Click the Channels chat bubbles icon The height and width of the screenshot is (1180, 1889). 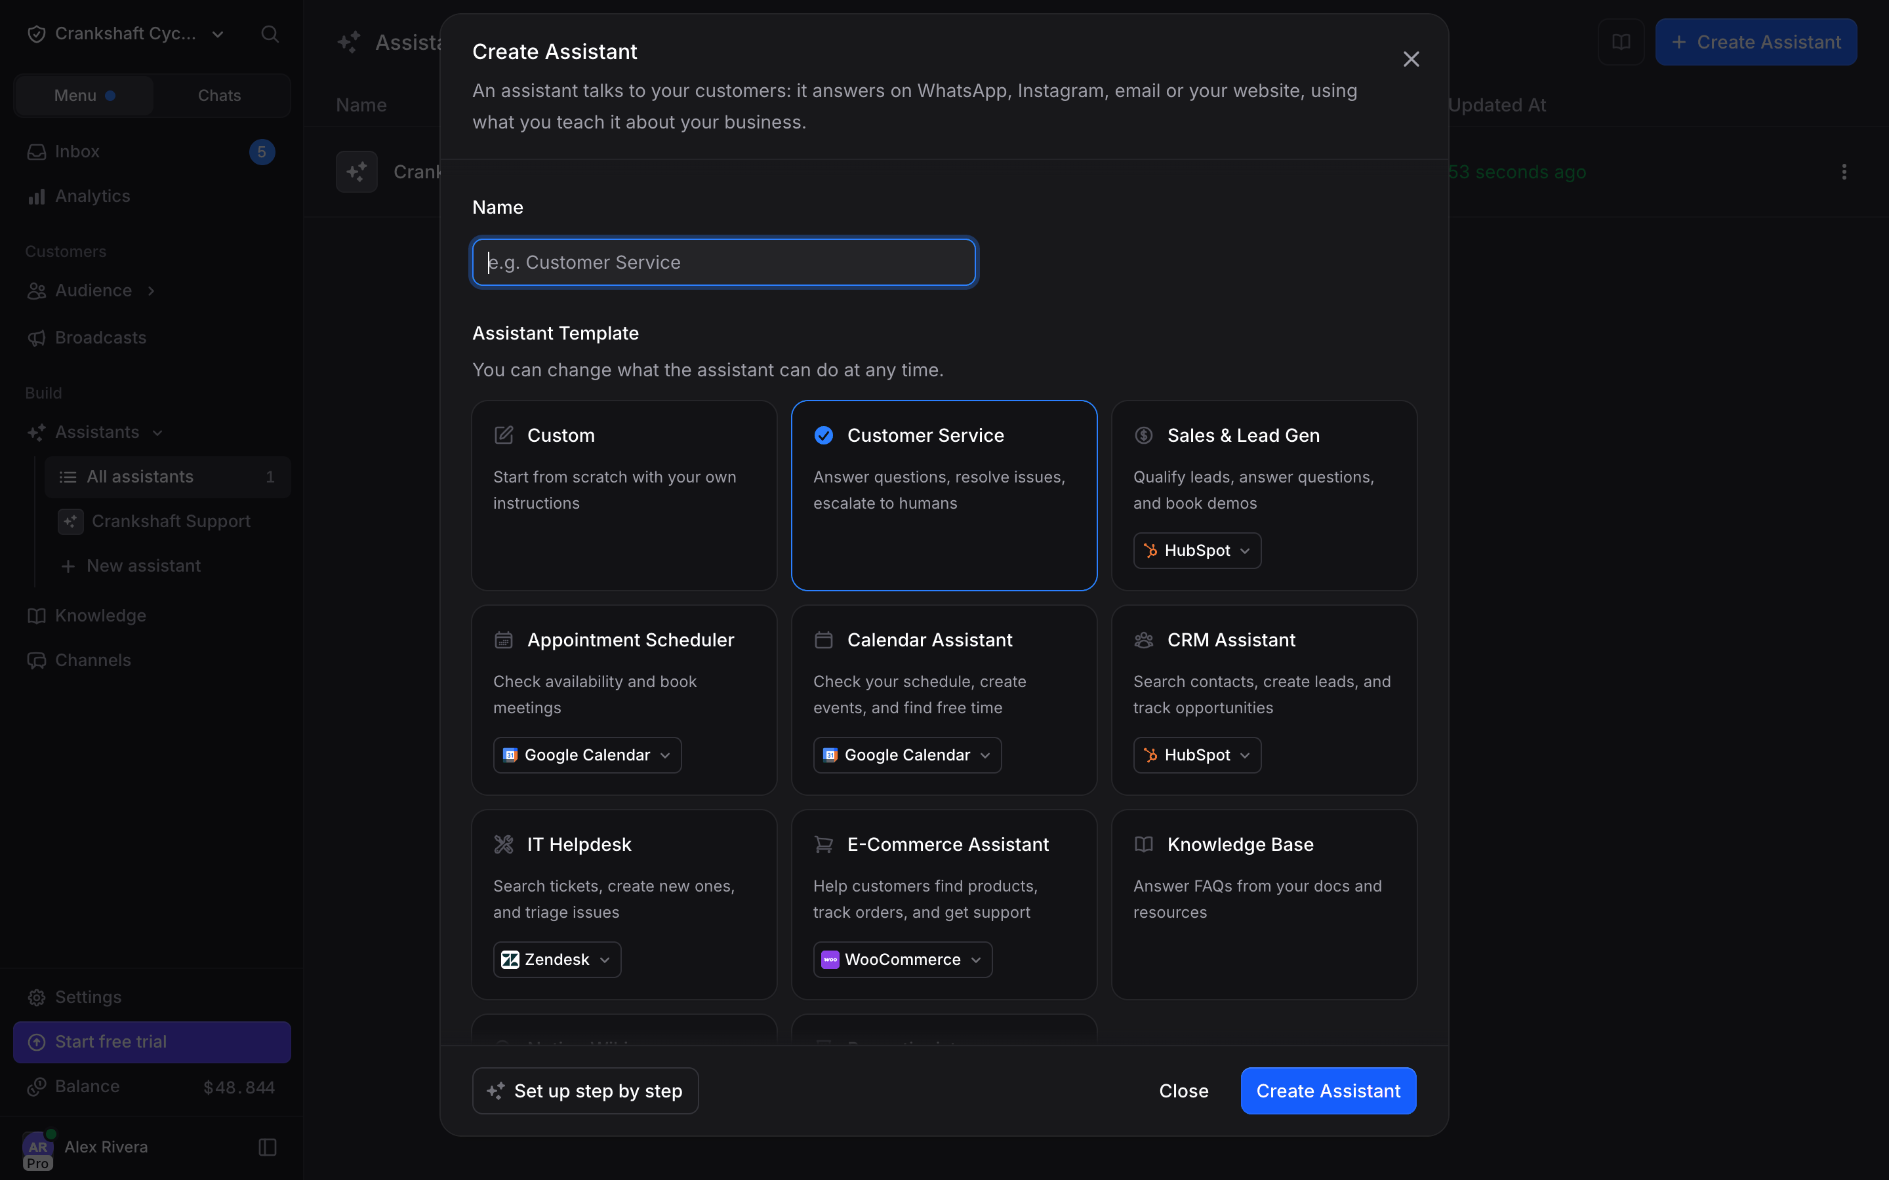(x=36, y=660)
